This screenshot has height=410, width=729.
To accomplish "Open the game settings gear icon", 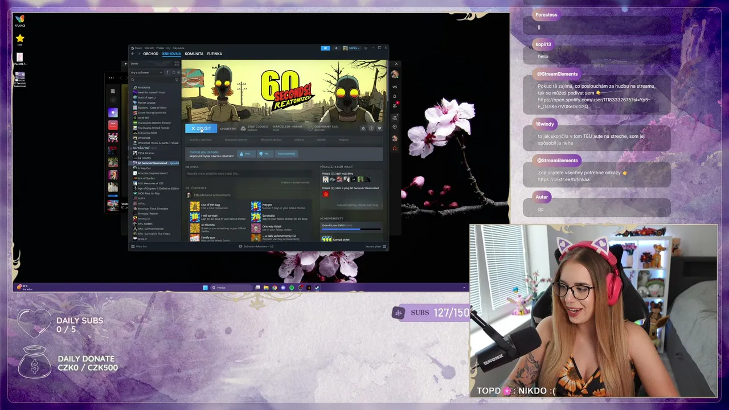I will click(x=363, y=128).
